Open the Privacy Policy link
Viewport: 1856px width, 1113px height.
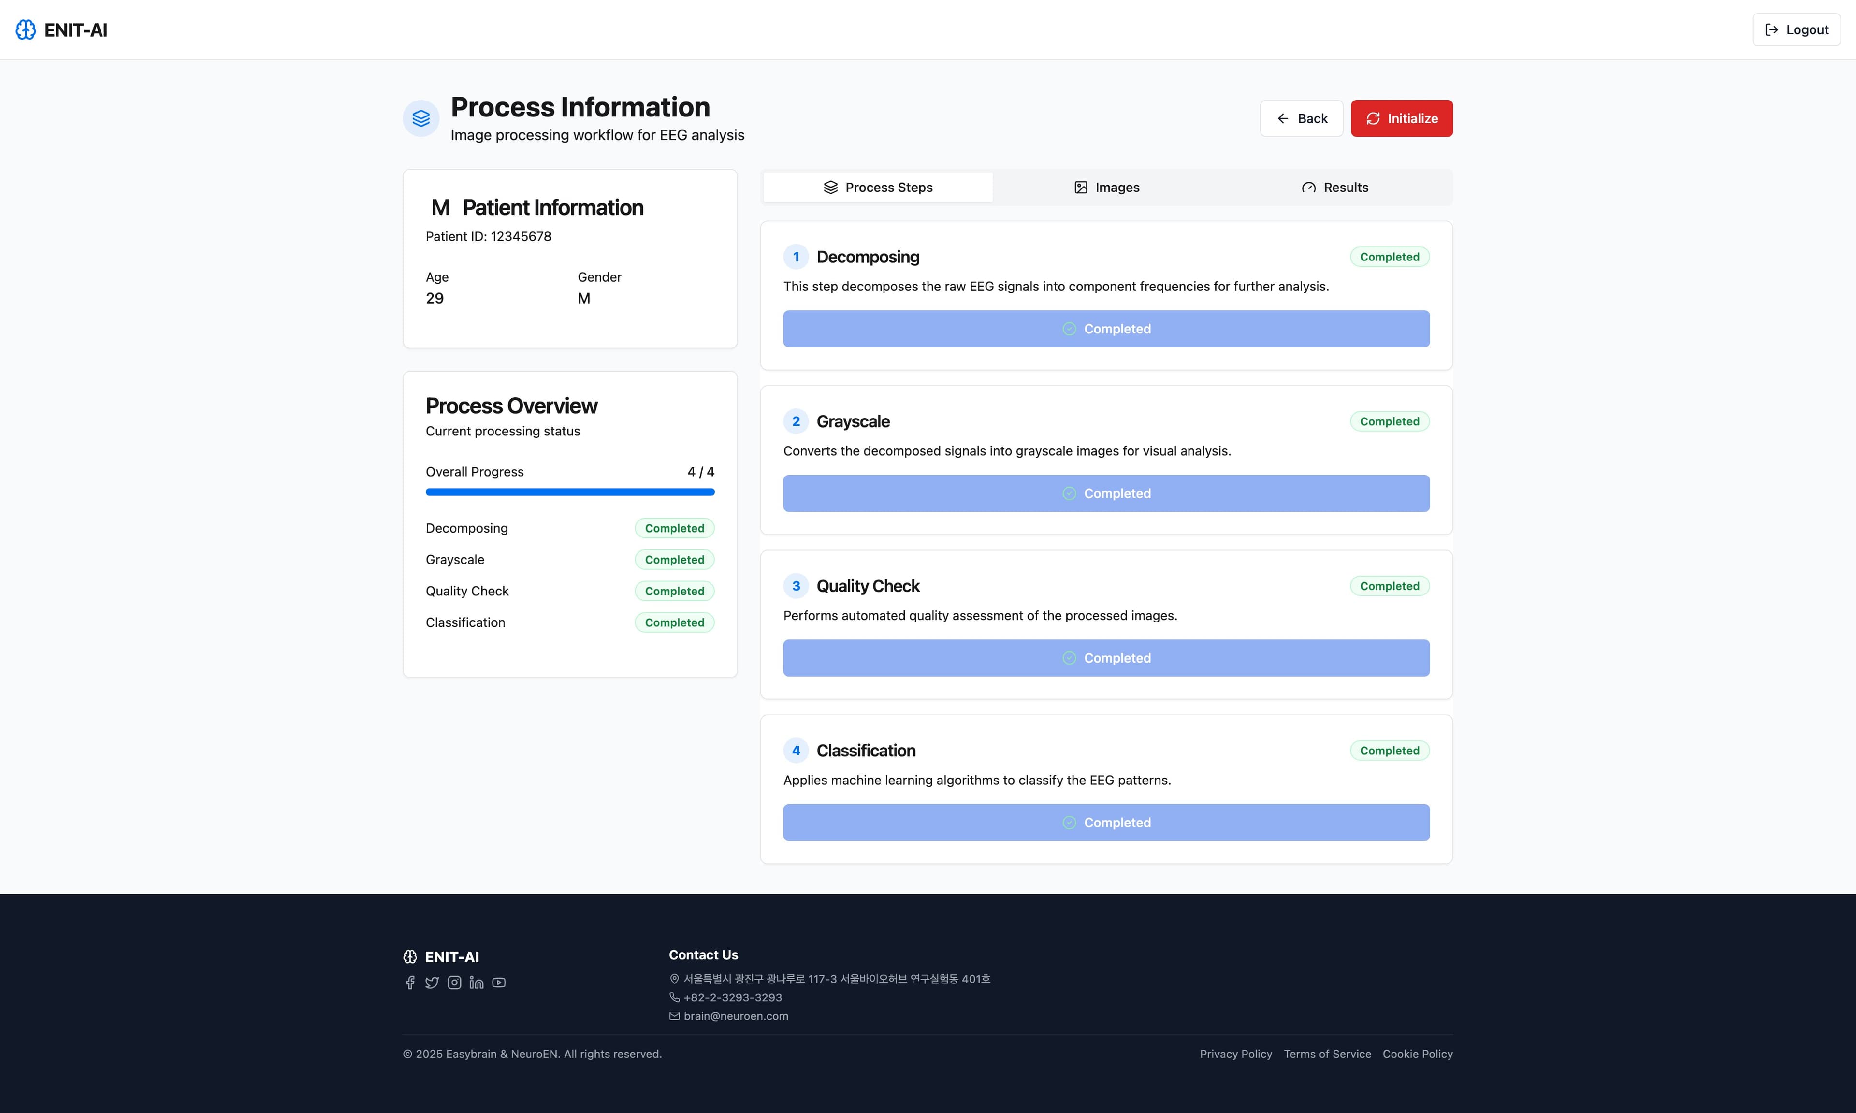(x=1236, y=1055)
